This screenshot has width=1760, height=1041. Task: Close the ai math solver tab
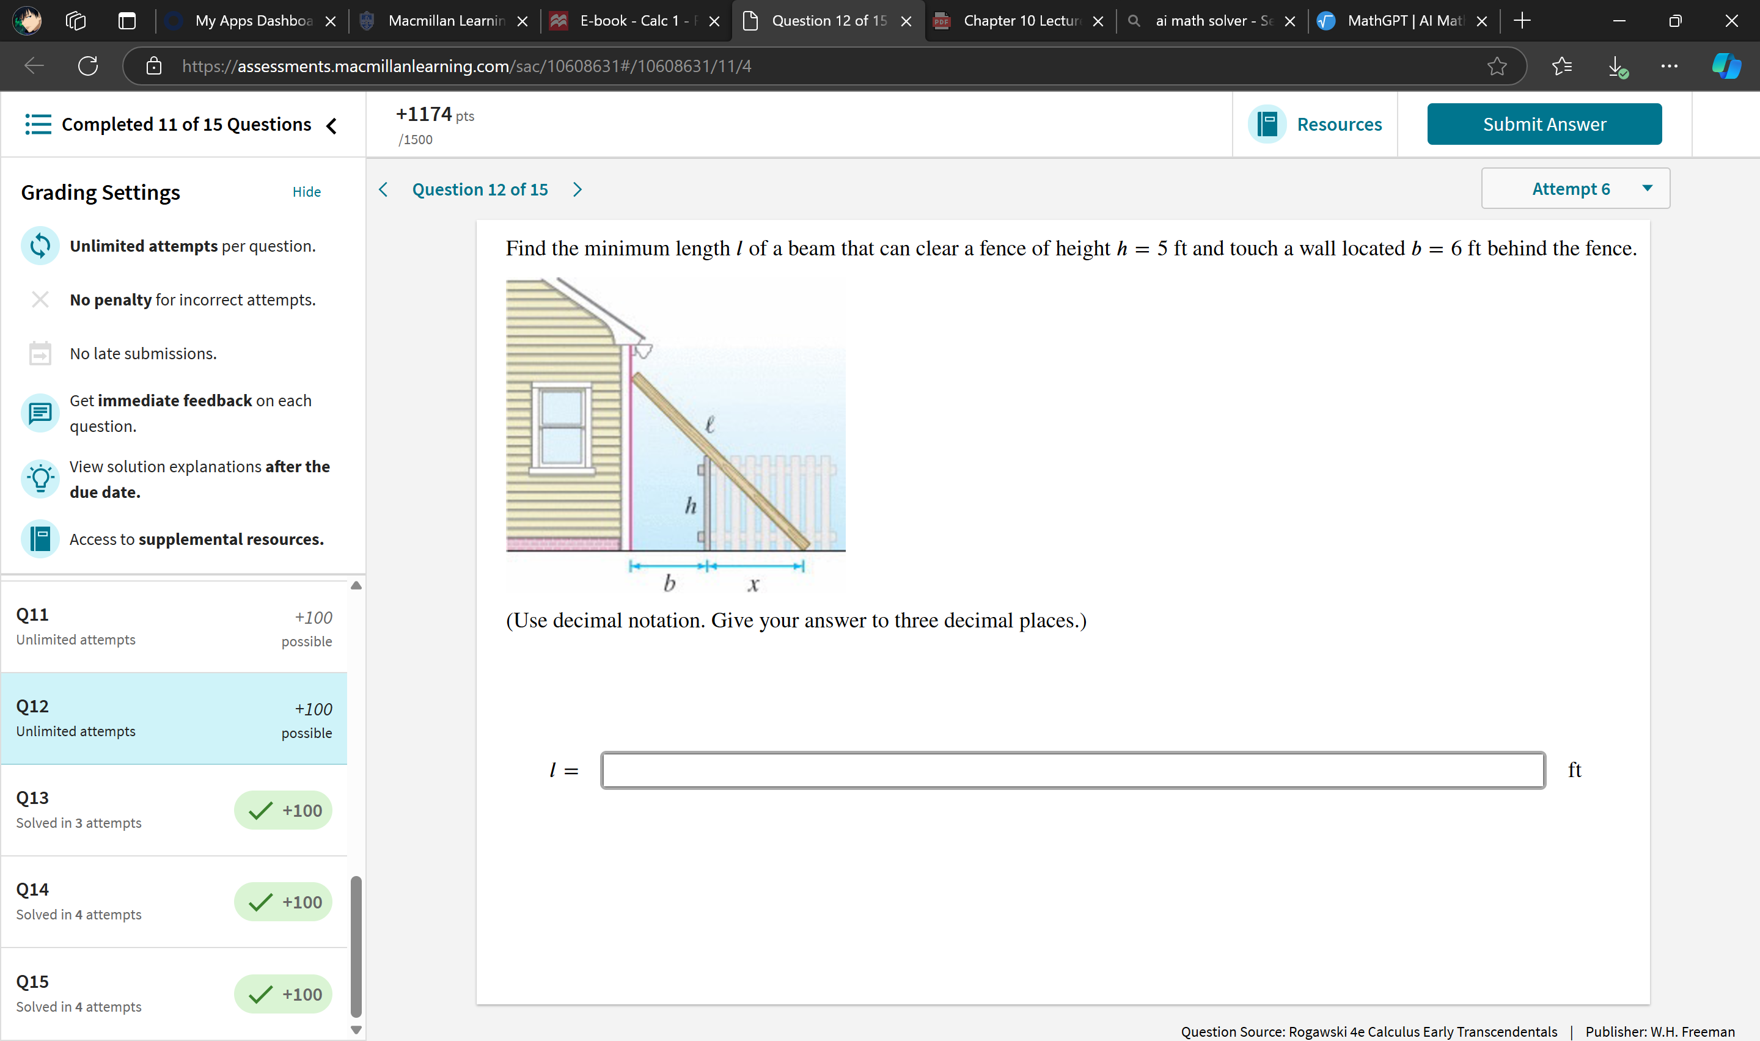(1289, 22)
